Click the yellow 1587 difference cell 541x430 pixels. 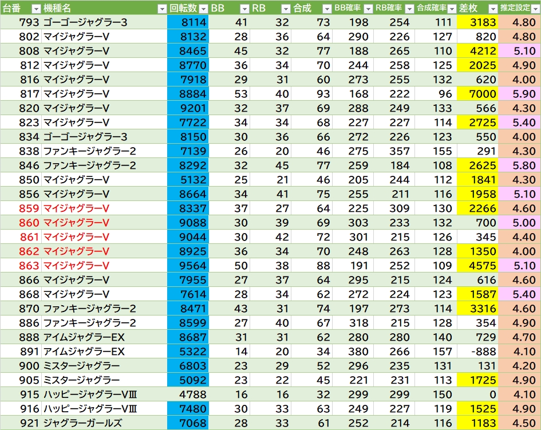(x=477, y=294)
